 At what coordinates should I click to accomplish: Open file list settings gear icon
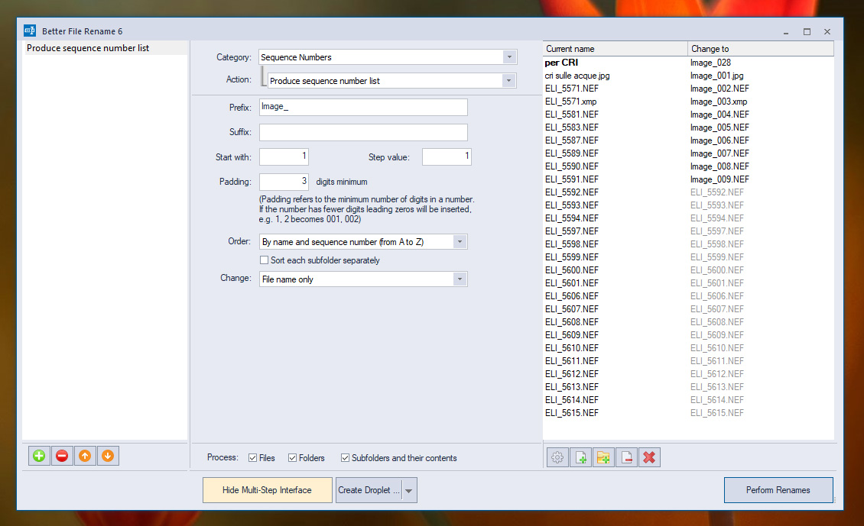click(557, 457)
